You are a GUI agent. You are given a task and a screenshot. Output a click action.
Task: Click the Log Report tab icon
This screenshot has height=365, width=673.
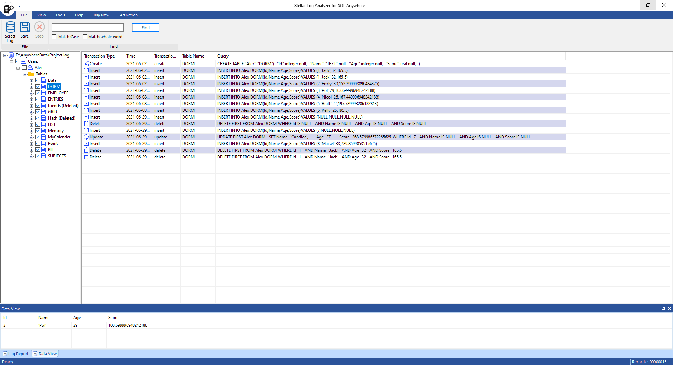click(x=5, y=354)
